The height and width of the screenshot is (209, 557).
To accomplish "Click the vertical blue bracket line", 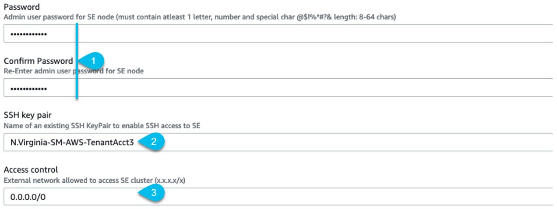I will 78,61.
